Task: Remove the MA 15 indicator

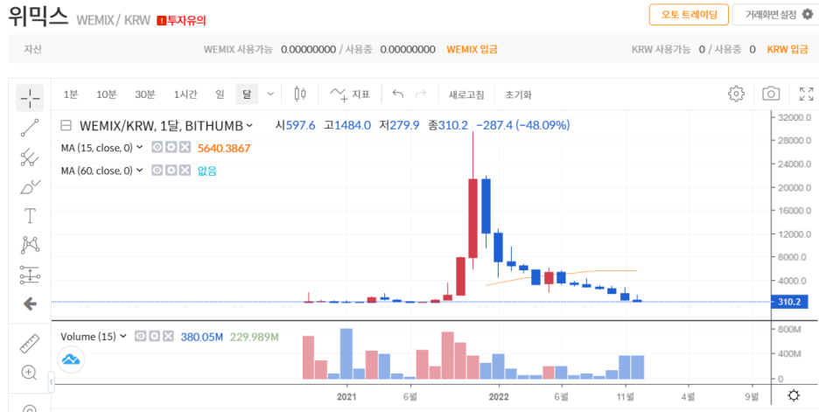Action: click(x=185, y=147)
